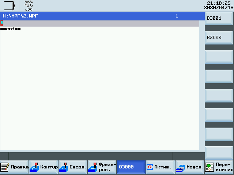The width and height of the screenshot is (234, 175).
Task: Open the Модел. simulation softkey
Action: pos(190,167)
